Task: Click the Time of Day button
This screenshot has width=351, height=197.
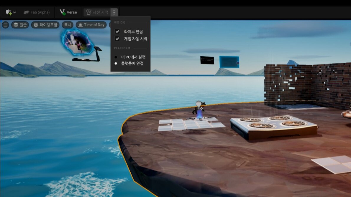Action: 91,25
